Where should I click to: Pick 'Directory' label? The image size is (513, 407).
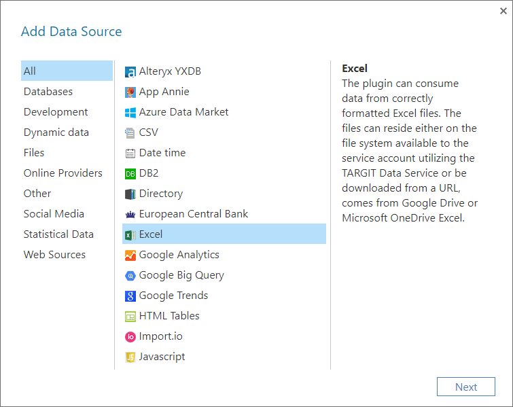tap(160, 194)
